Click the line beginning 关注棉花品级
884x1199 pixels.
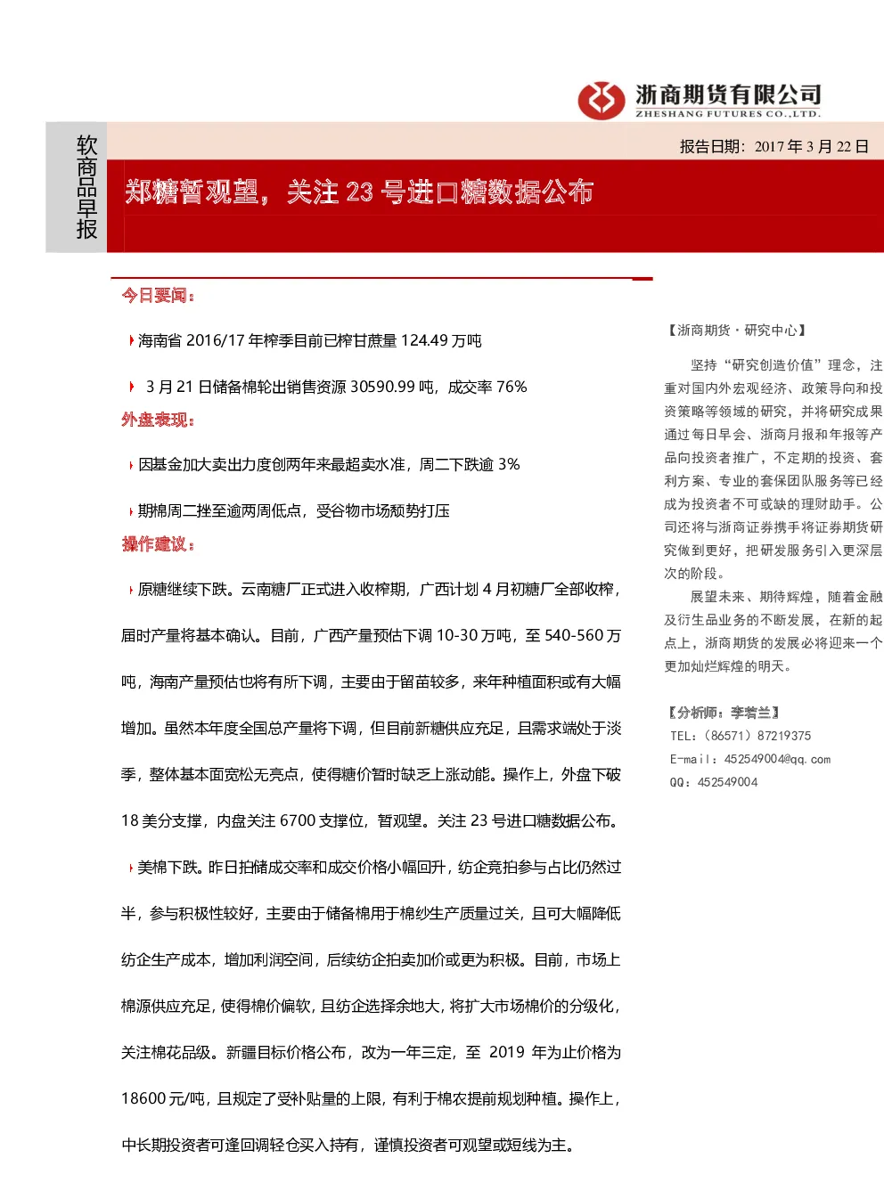(371, 1052)
